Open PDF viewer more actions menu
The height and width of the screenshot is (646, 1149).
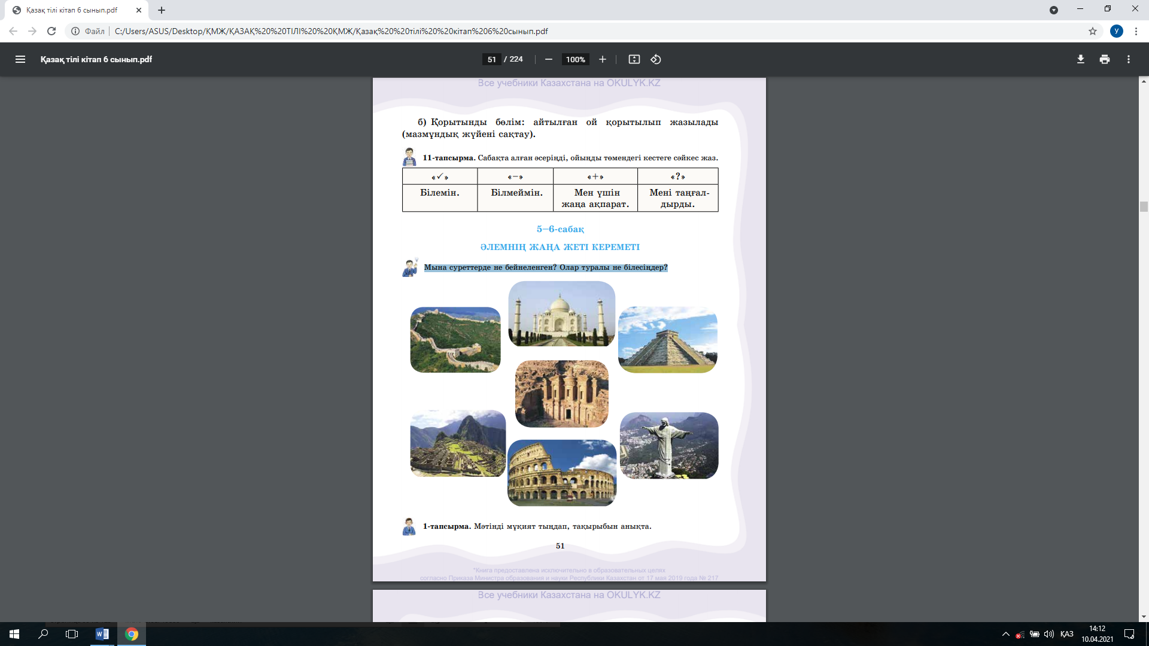(1129, 59)
